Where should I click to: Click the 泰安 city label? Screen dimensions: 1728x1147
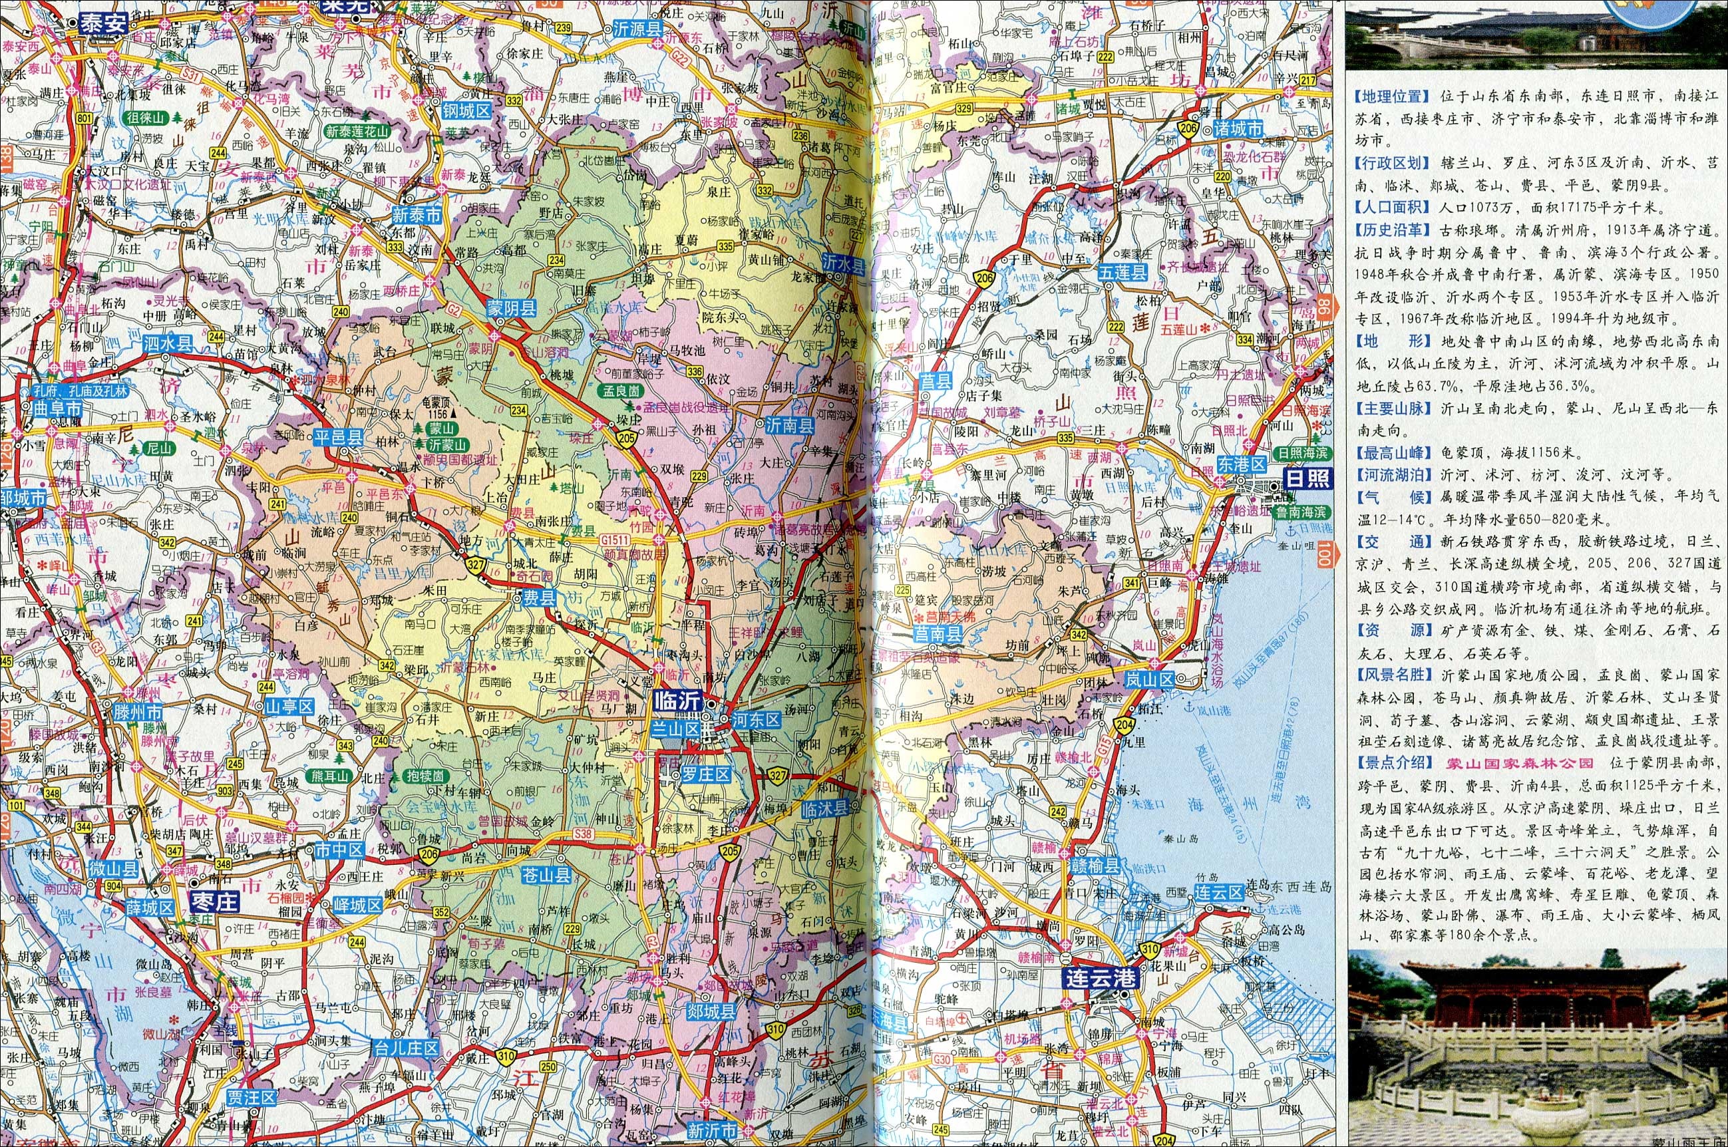(103, 23)
